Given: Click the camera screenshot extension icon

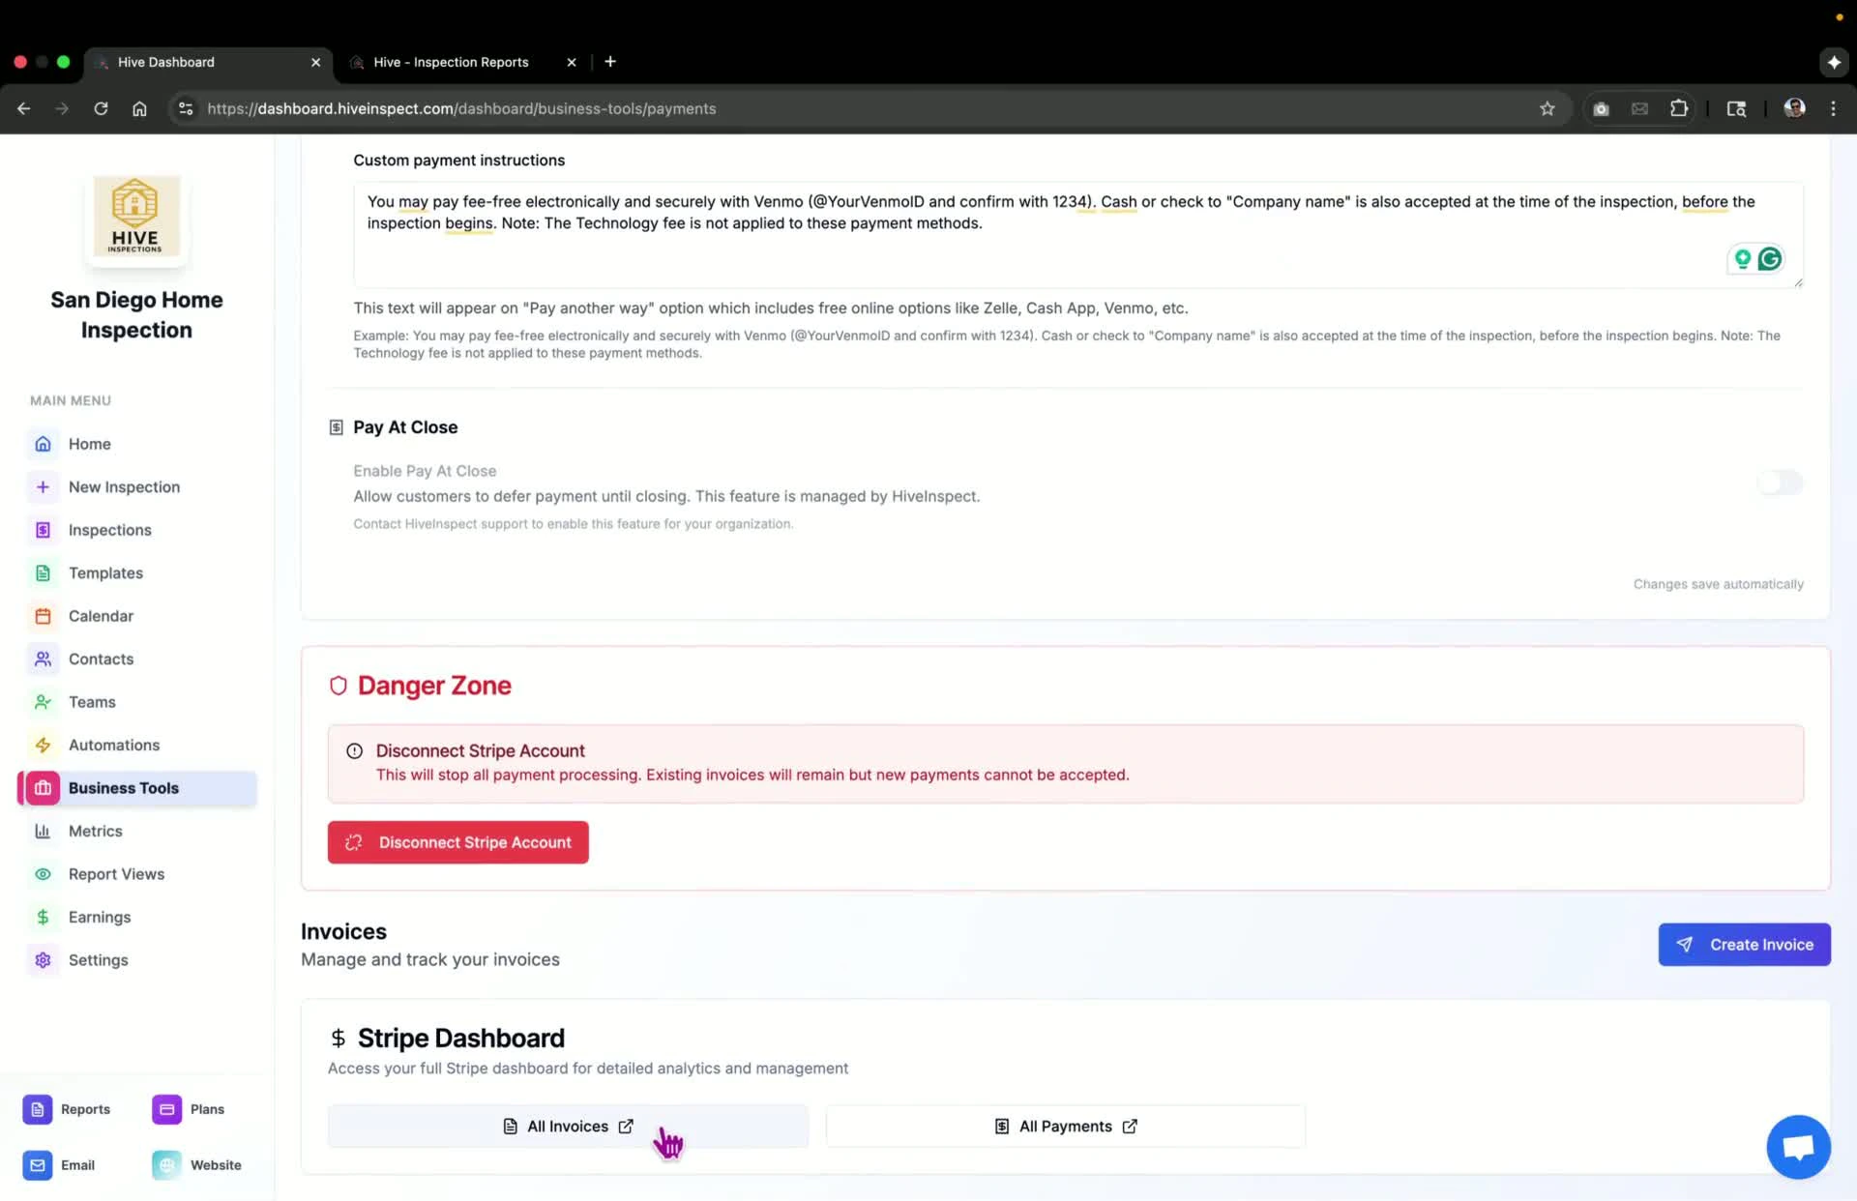Looking at the screenshot, I should pyautogui.click(x=1601, y=108).
